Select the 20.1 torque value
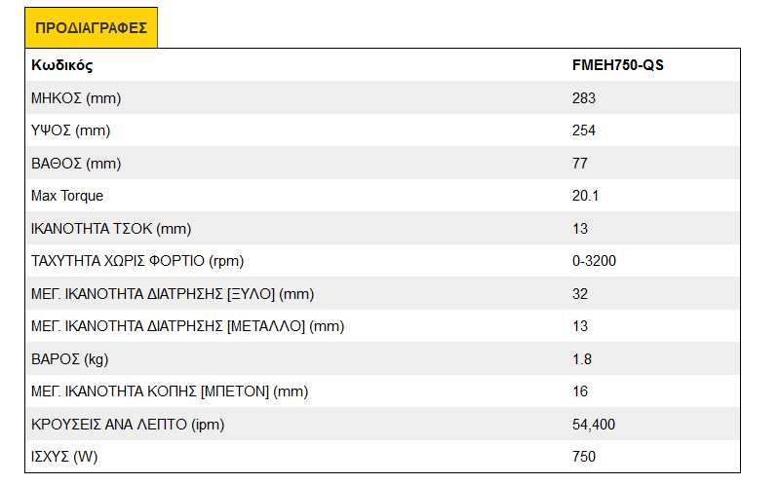This screenshot has width=780, height=484. pos(585,196)
